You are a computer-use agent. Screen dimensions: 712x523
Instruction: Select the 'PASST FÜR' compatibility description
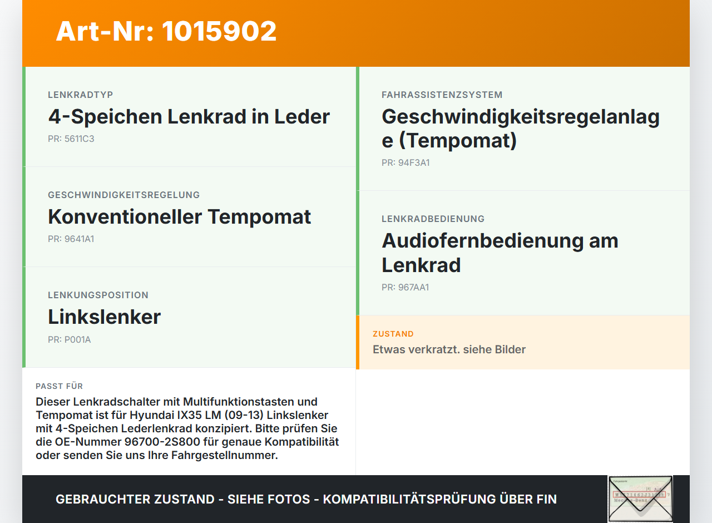pyautogui.click(x=187, y=428)
